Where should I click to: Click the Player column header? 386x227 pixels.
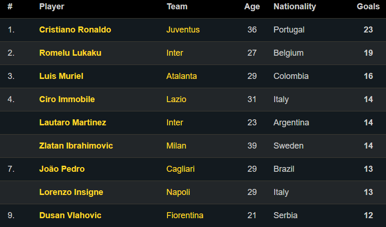52,6
